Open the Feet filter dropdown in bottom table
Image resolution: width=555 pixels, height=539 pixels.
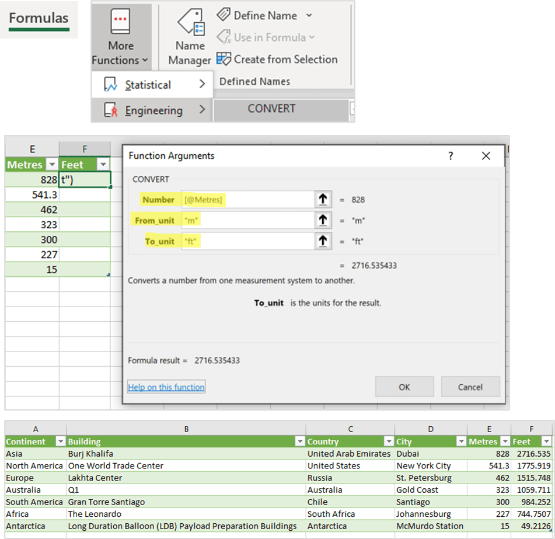pos(546,441)
